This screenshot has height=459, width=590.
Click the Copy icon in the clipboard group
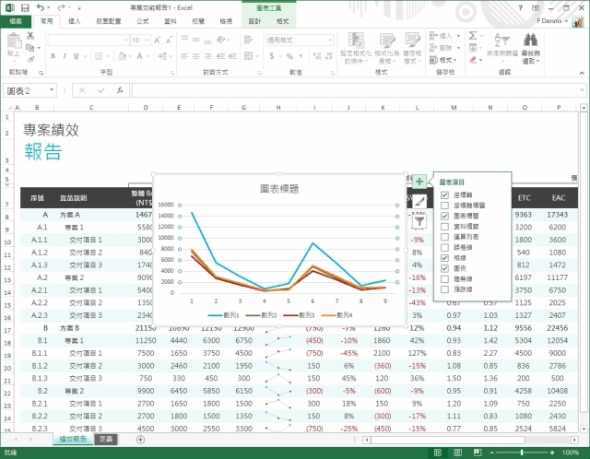coord(30,48)
